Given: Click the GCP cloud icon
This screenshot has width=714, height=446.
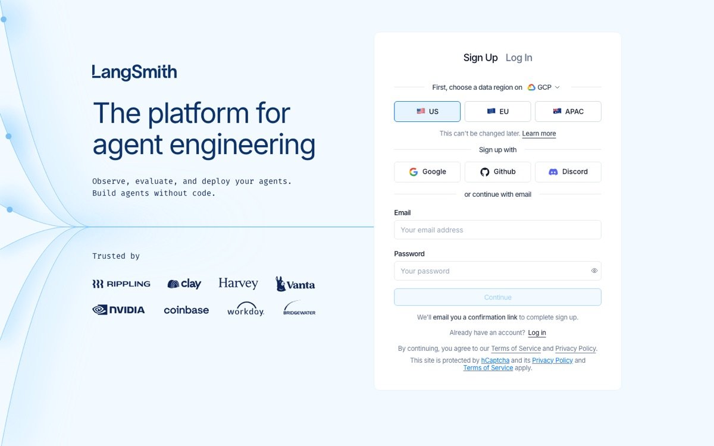Looking at the screenshot, I should pos(531,87).
